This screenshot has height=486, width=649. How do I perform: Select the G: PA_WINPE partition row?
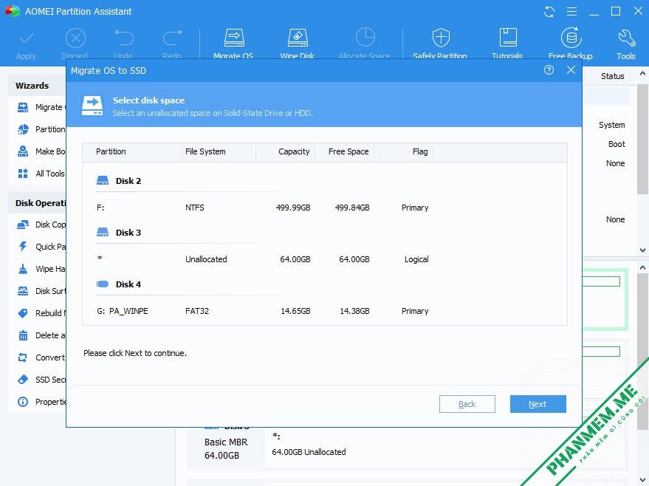point(325,311)
